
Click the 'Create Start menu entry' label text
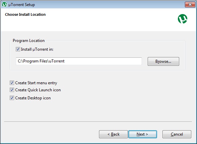pyautogui.click(x=36, y=83)
